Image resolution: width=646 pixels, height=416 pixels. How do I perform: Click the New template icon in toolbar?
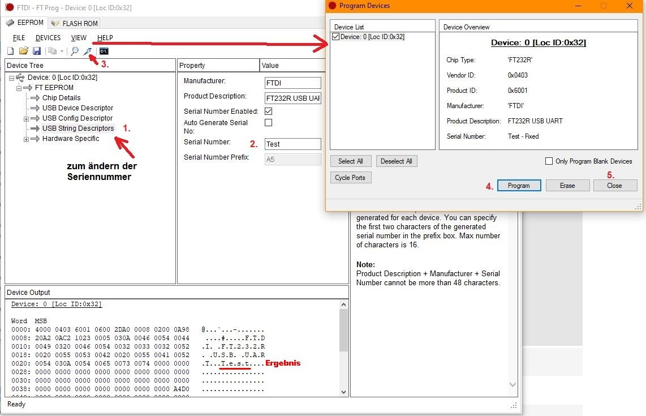pos(10,51)
